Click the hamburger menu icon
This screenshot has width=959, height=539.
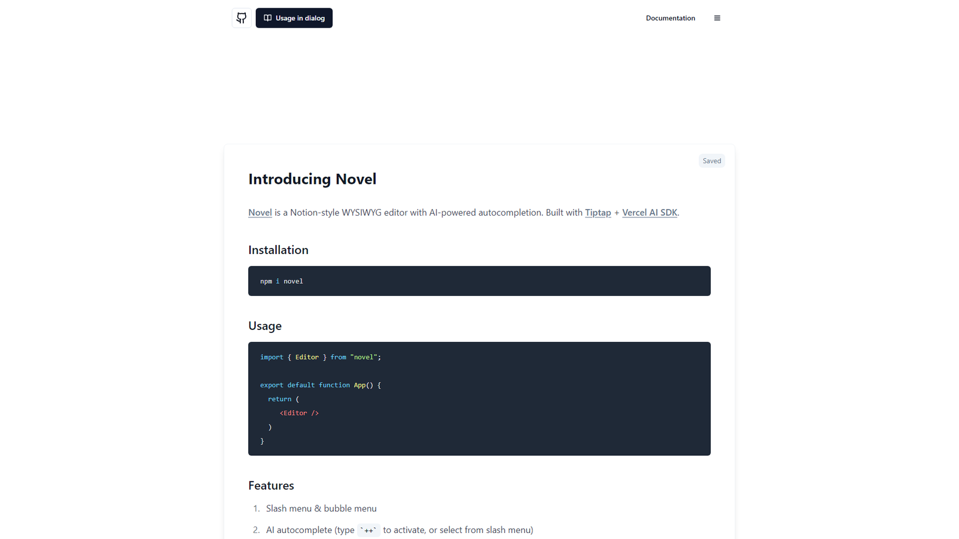(717, 18)
